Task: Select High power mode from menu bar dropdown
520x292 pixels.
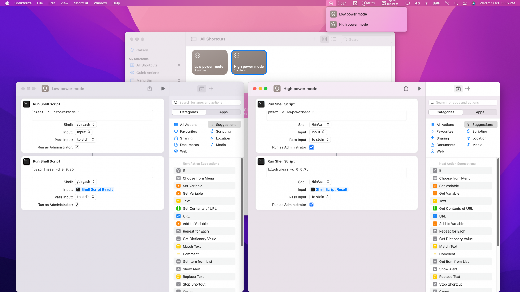Action: [x=353, y=24]
